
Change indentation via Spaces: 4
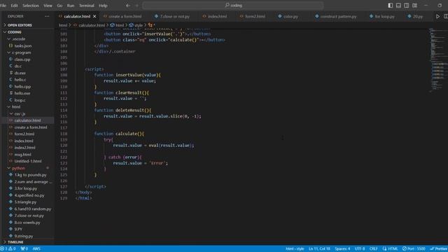click(x=342, y=249)
